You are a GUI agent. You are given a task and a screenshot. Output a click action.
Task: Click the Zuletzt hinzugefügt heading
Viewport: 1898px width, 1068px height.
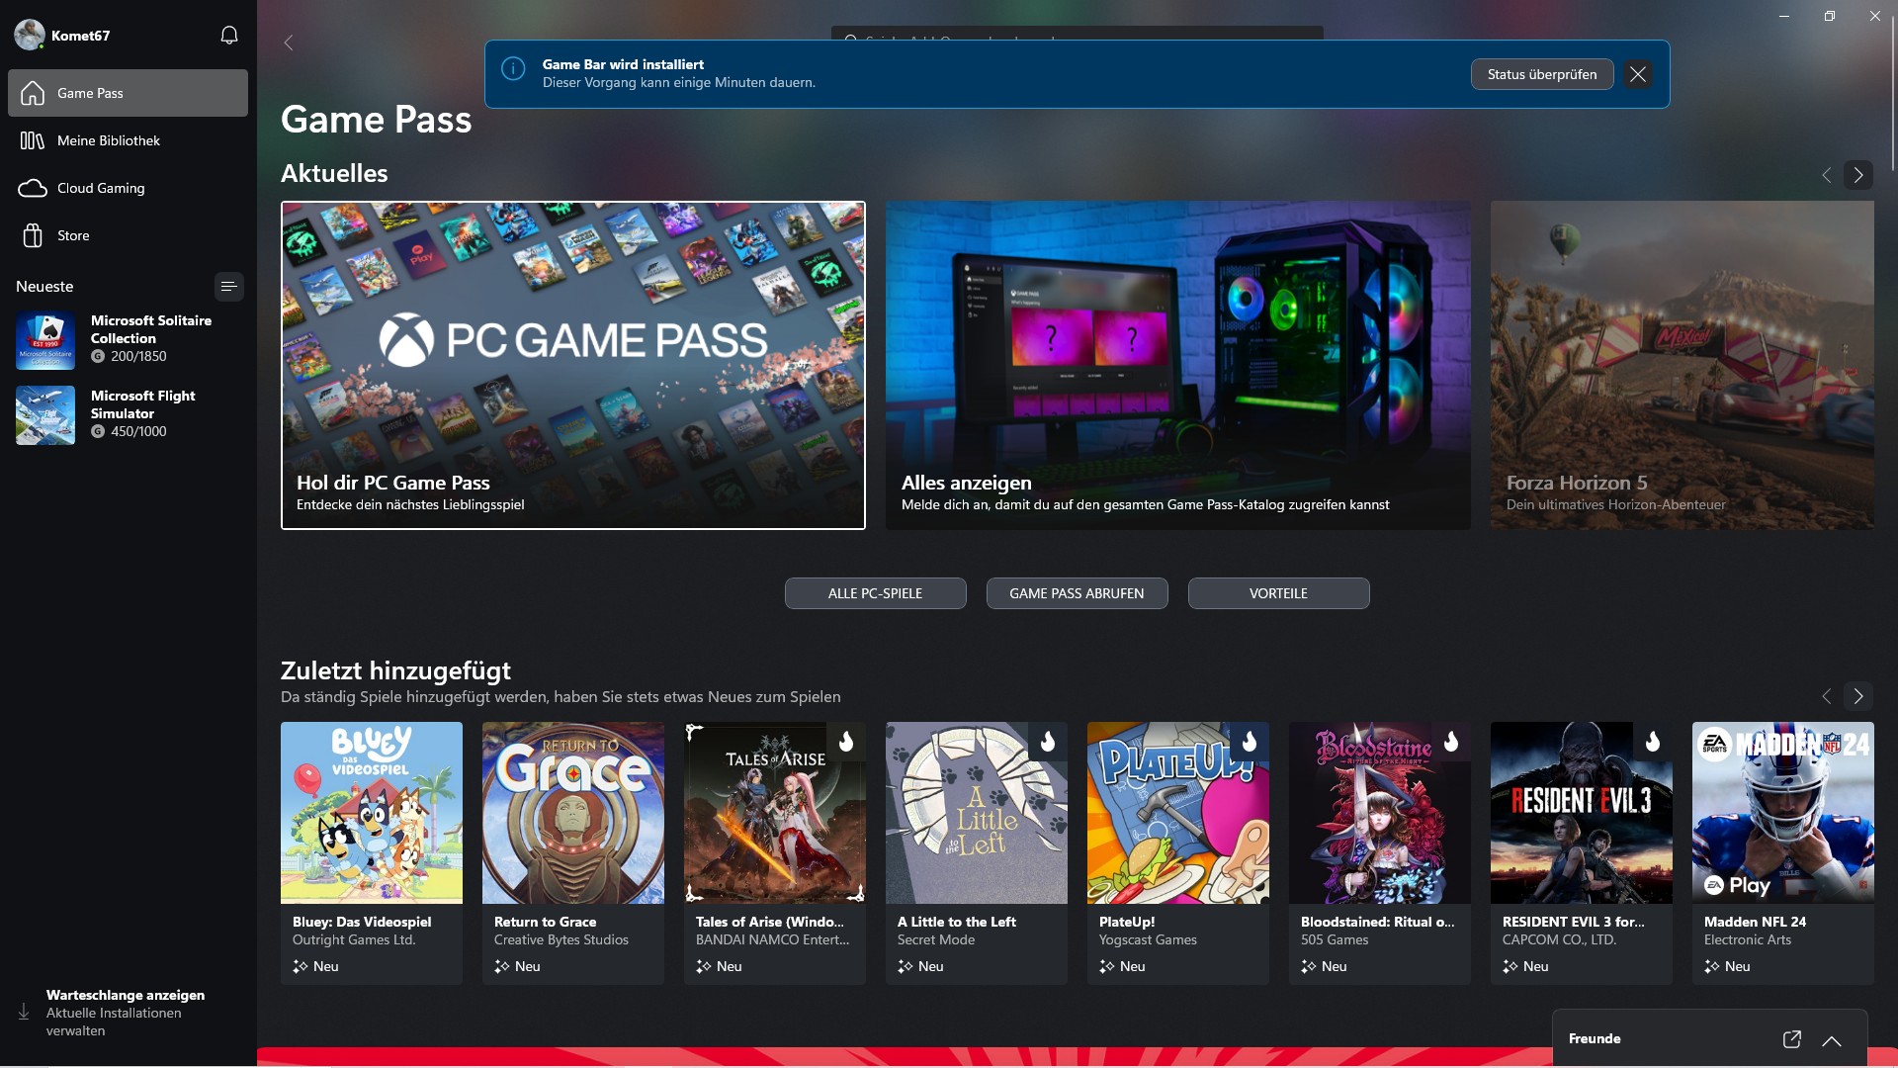coord(395,670)
